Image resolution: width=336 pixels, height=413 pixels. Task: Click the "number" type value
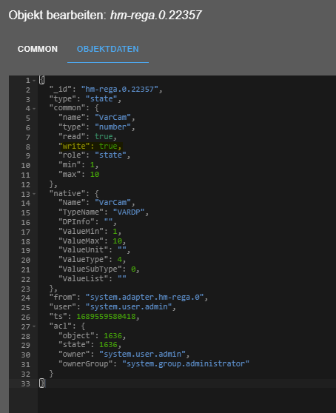tap(112, 127)
